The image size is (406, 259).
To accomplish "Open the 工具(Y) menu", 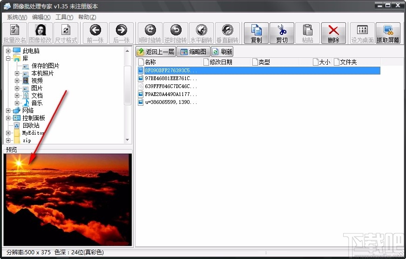I will click(64, 17).
